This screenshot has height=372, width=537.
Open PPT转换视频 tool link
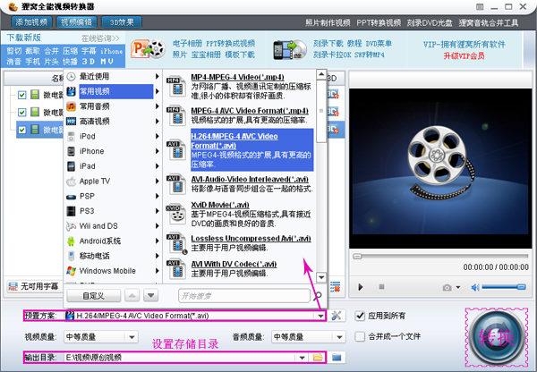click(379, 23)
